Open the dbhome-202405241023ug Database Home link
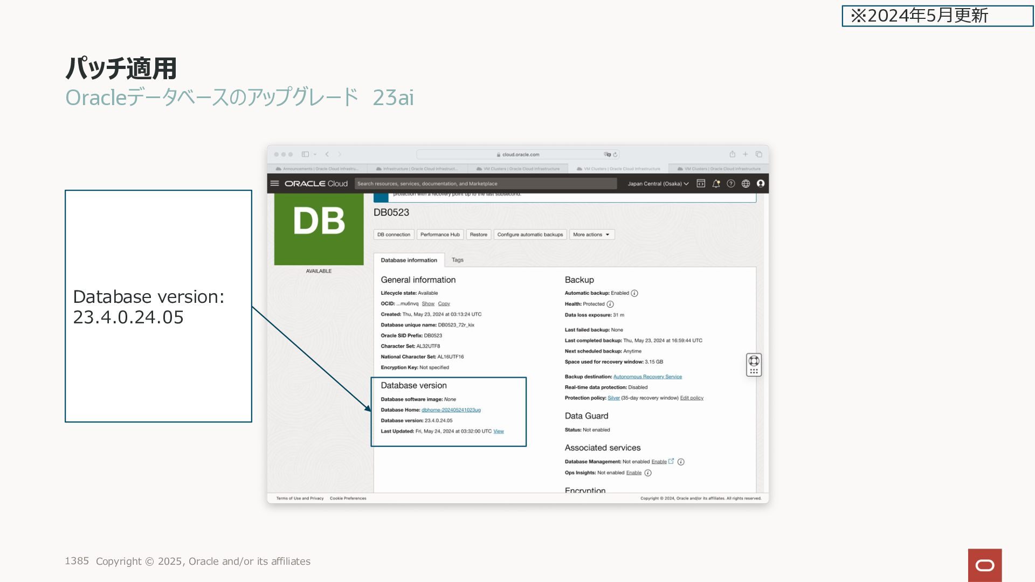The width and height of the screenshot is (1035, 582). (451, 410)
